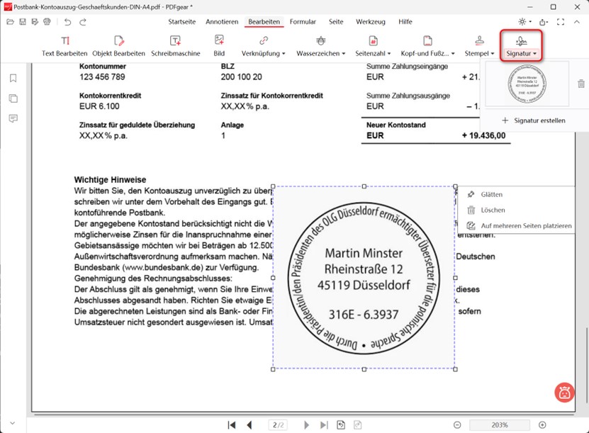Viewport: 589px width, 433px height.
Task: Click the undo arrow
Action: [67, 22]
